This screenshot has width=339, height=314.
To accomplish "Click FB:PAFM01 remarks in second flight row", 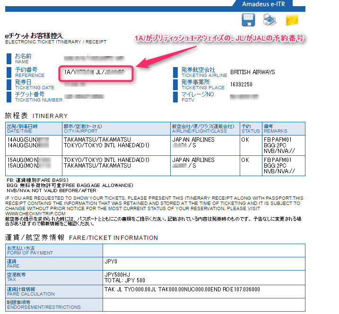I will click(x=278, y=160).
